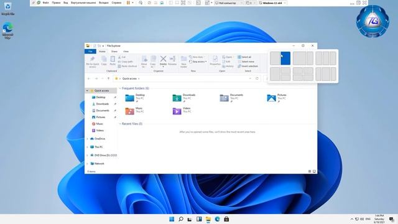
Task: Open the notifications icon in the taskbar corner
Action: click(391, 219)
